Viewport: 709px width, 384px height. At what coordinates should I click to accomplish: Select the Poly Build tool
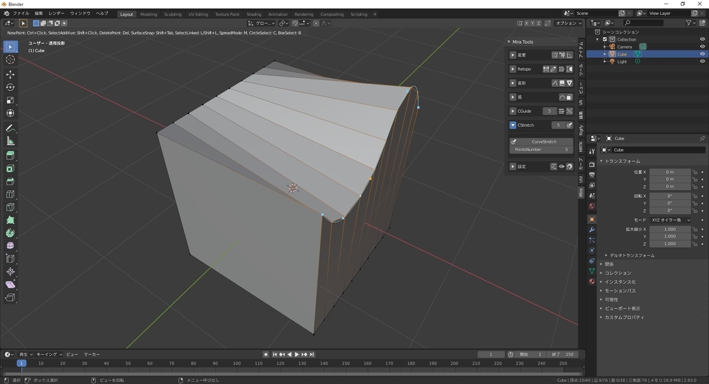(10, 220)
